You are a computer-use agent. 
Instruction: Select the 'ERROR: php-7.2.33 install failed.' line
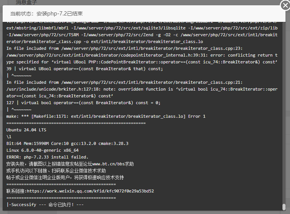click(48, 157)
